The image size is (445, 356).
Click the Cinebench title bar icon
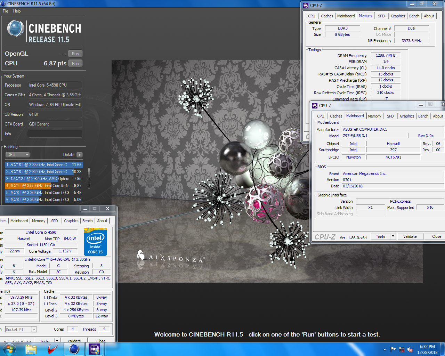(3, 3)
